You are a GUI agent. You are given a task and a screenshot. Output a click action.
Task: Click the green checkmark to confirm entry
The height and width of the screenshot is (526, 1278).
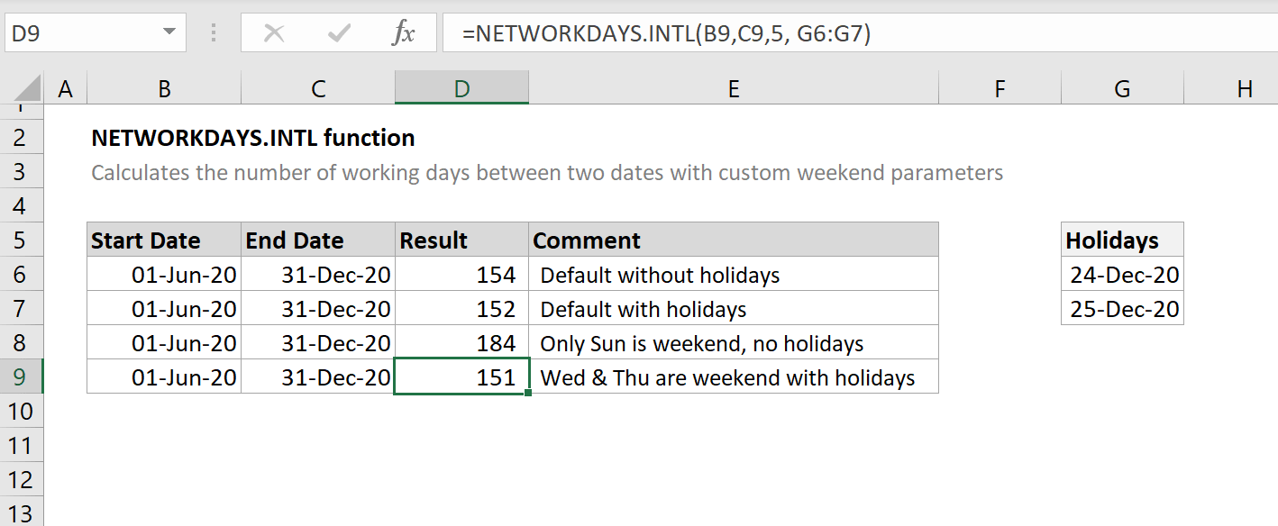click(338, 32)
